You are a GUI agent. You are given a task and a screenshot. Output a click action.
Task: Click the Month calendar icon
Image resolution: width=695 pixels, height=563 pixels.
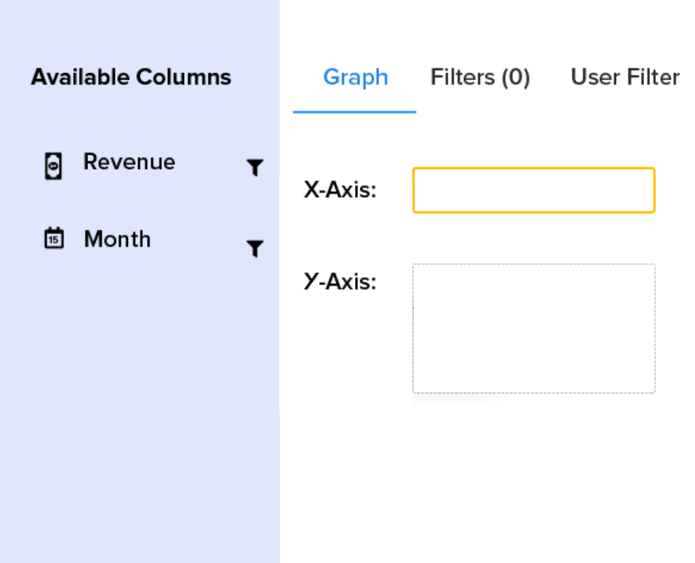tap(54, 238)
